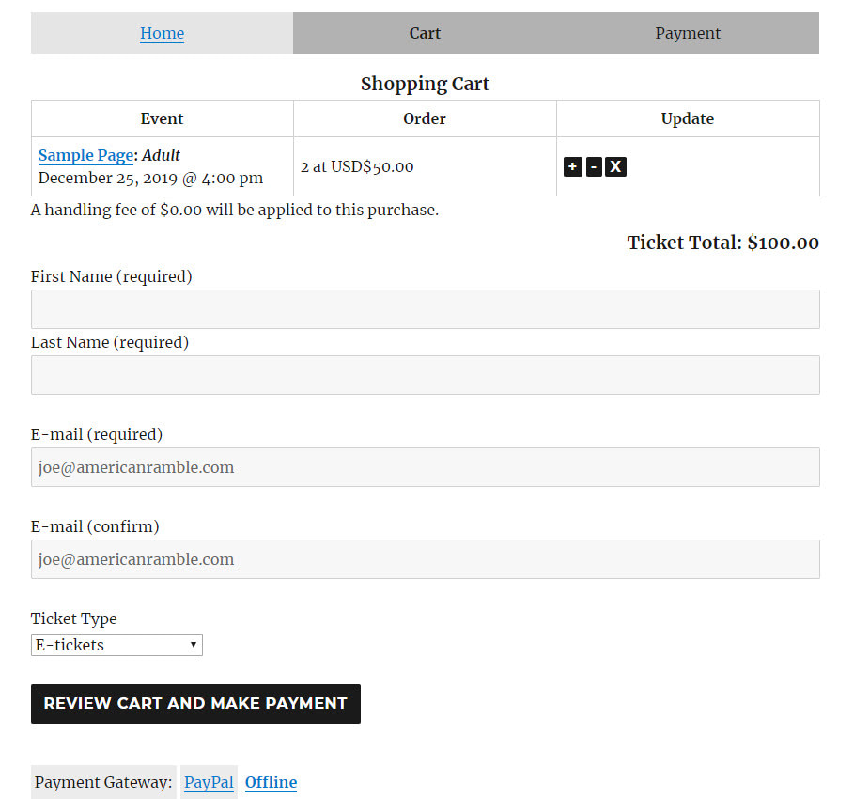This screenshot has width=854, height=799.
Task: Click the required E-mail field
Action: coord(425,467)
